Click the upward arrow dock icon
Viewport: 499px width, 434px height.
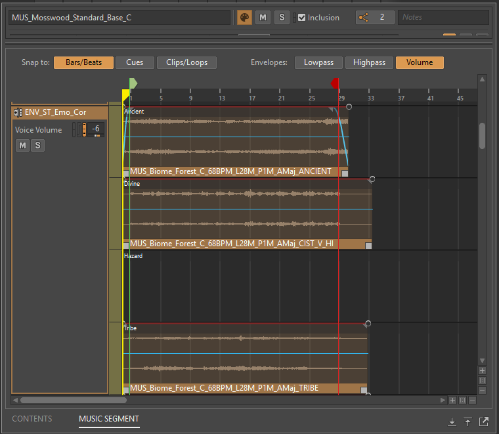467,422
